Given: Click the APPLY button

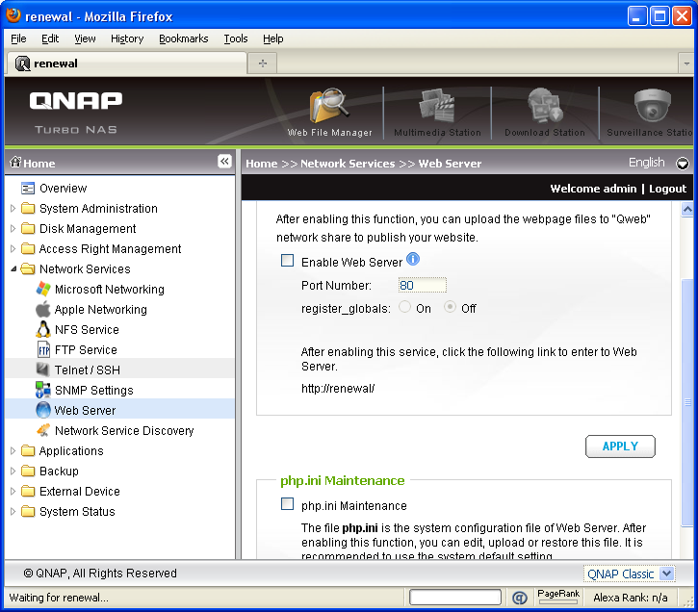Looking at the screenshot, I should [620, 446].
